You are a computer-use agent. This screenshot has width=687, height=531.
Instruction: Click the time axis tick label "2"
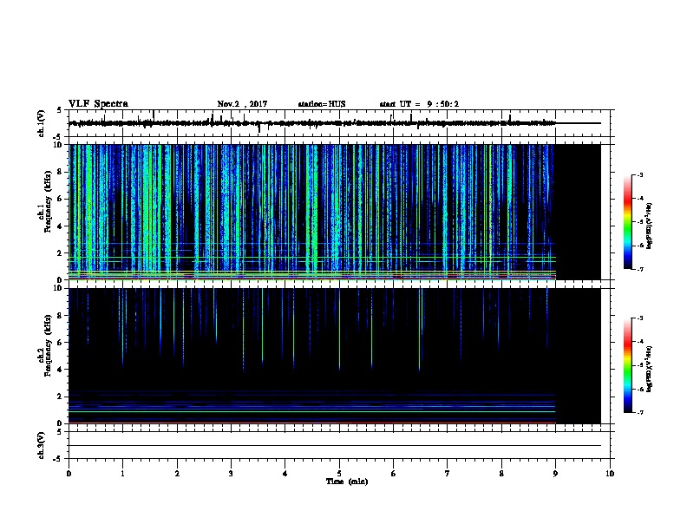tap(177, 474)
